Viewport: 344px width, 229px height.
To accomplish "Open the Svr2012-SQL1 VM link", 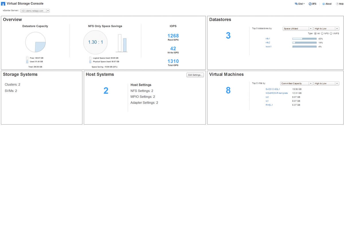I will pos(273,89).
